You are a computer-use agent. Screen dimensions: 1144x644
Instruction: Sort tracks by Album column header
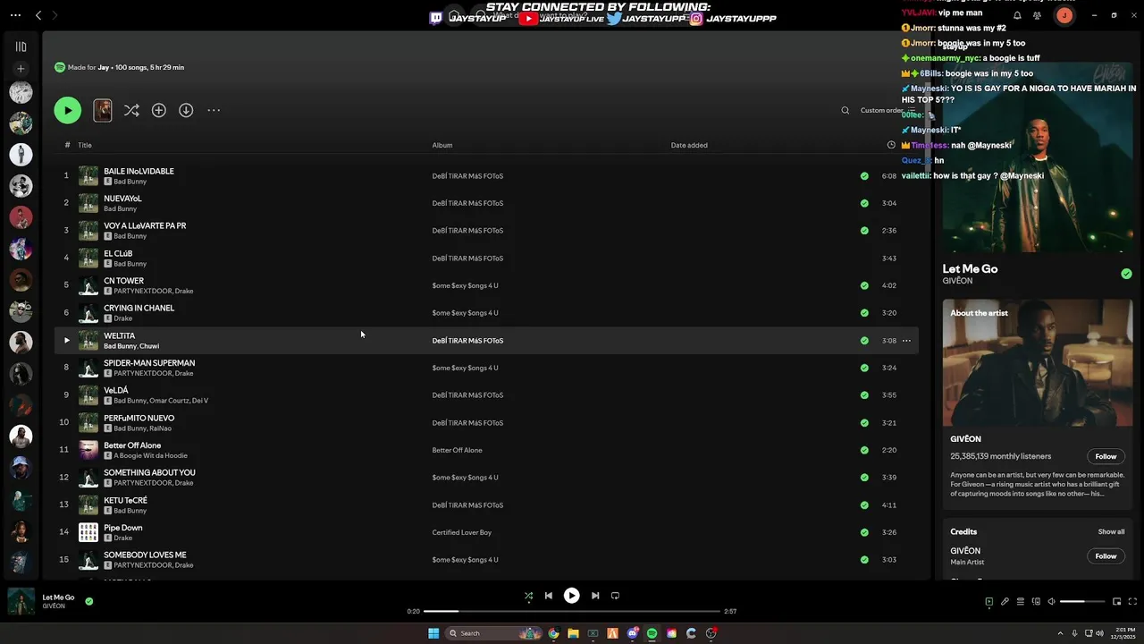442,145
